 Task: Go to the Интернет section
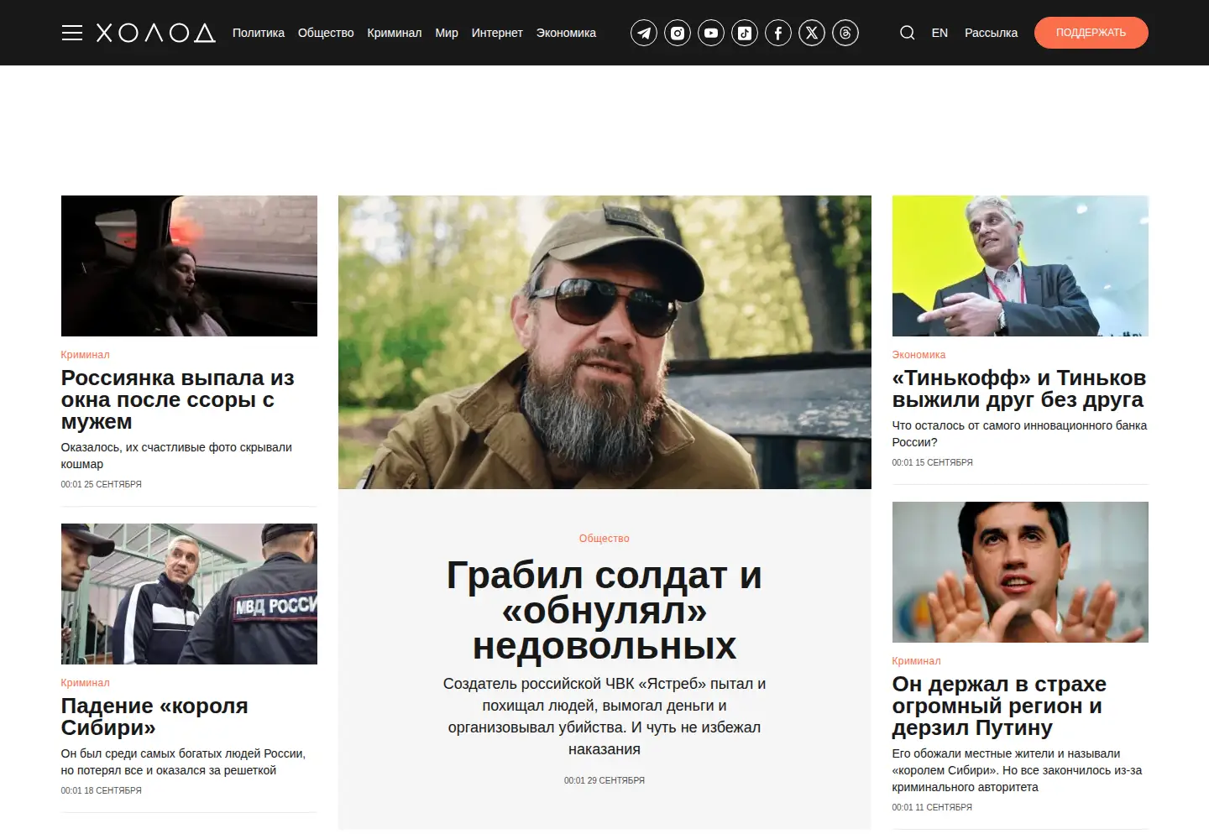497,33
